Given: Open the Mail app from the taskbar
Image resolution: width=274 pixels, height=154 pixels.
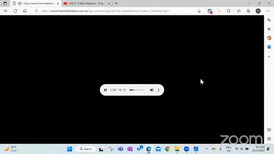Looking at the screenshot, I should coord(158,149).
